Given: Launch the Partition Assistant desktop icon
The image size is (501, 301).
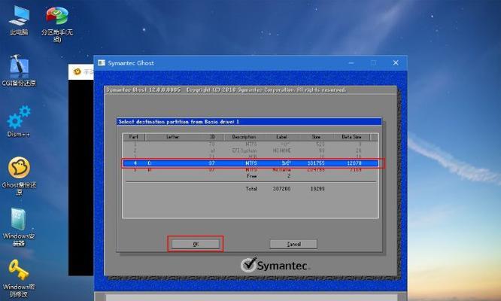Looking at the screenshot, I should [57, 24].
